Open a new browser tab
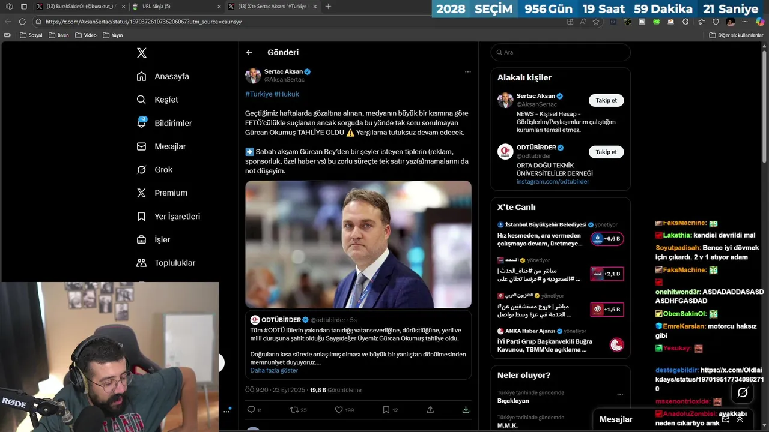The width and height of the screenshot is (769, 432). [328, 7]
